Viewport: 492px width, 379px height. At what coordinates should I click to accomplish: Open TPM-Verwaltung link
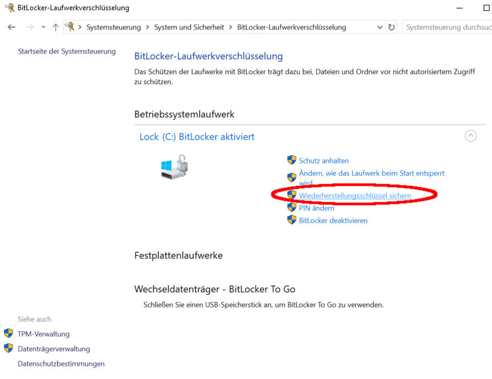[44, 334]
